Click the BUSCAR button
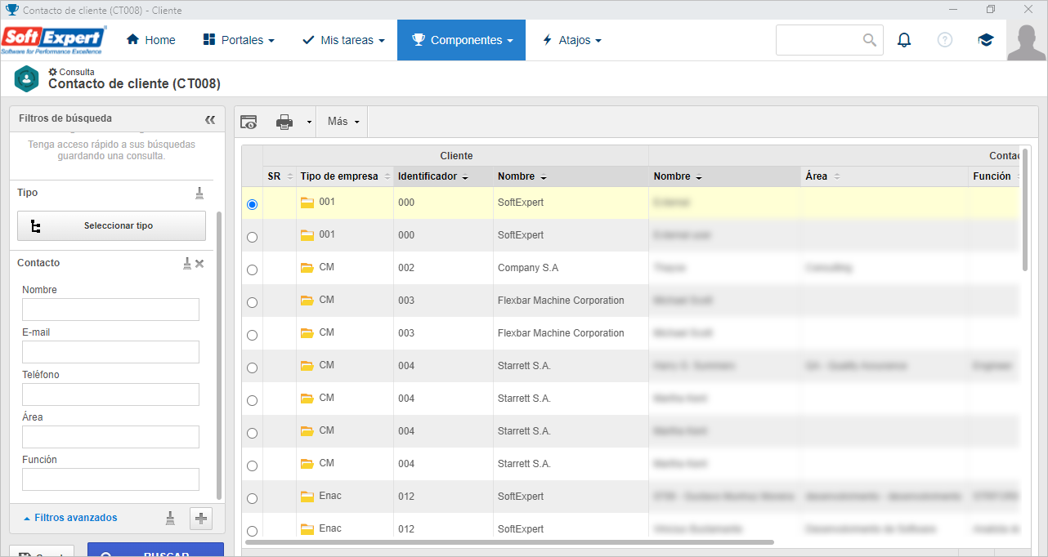The image size is (1048, 557). (x=155, y=550)
